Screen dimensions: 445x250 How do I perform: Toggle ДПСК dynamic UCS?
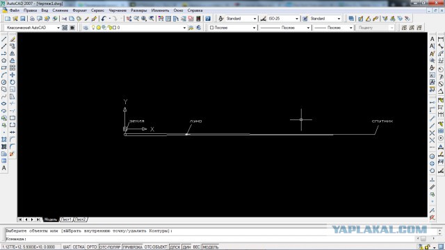click(175, 247)
